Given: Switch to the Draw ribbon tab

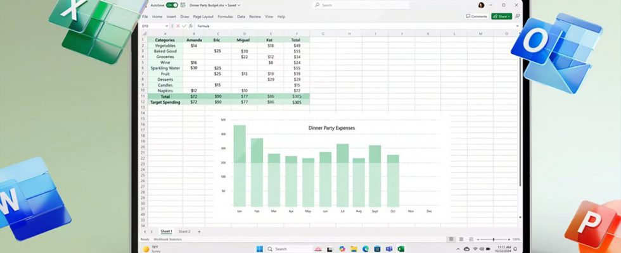Looking at the screenshot, I should pyautogui.click(x=184, y=16).
